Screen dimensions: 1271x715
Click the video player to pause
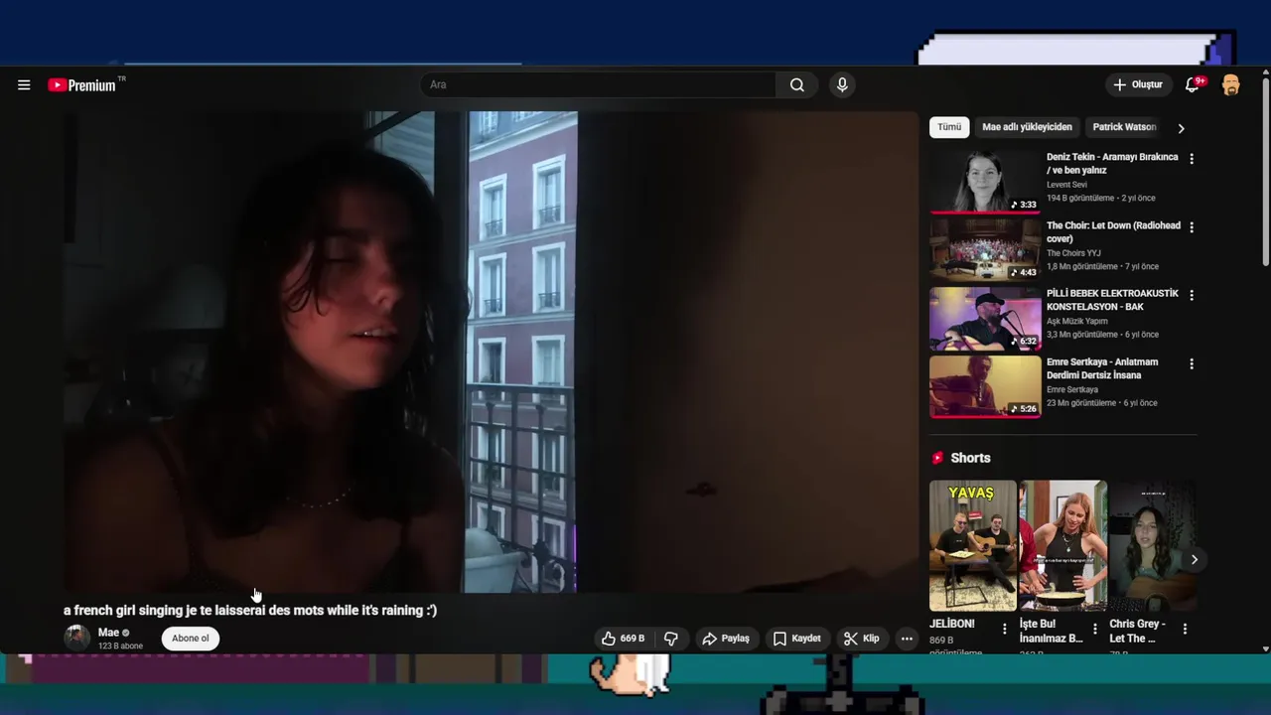[x=492, y=353]
